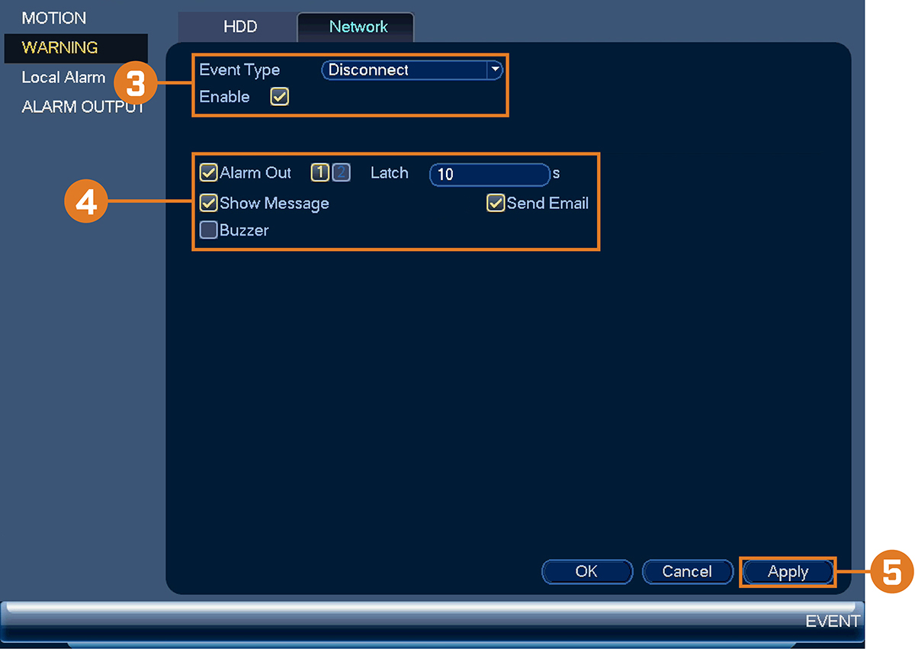Click Apply to save settings
The width and height of the screenshot is (915, 649).
(x=788, y=572)
